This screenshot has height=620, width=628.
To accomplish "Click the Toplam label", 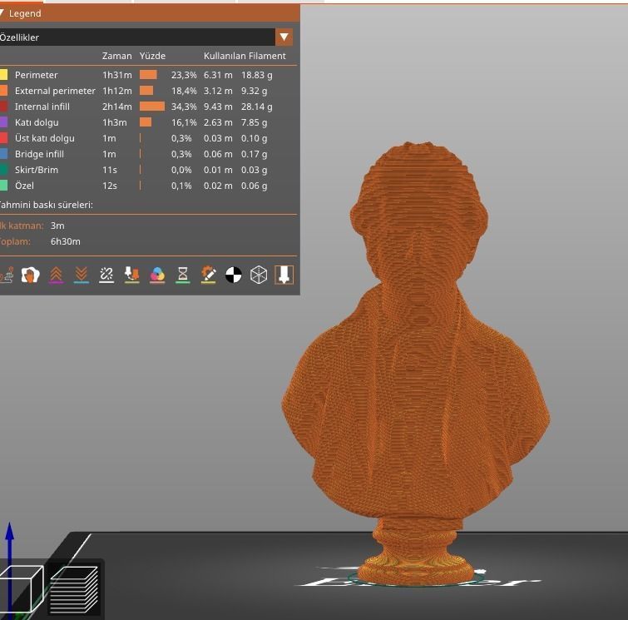I will click(15, 241).
